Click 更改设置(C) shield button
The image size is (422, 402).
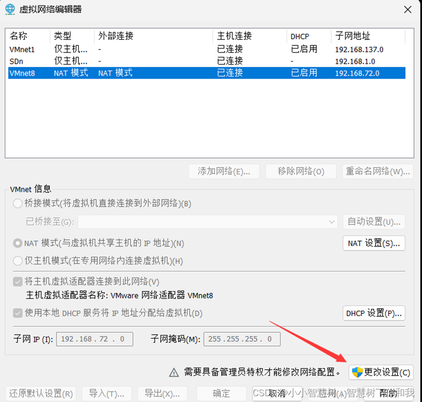tap(381, 372)
